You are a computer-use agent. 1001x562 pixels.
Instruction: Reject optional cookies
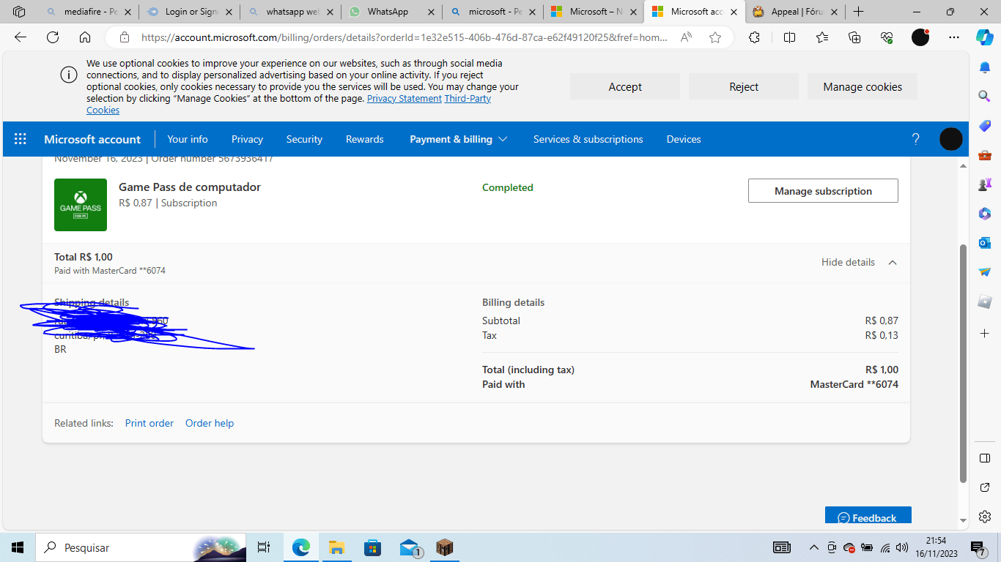(x=744, y=86)
